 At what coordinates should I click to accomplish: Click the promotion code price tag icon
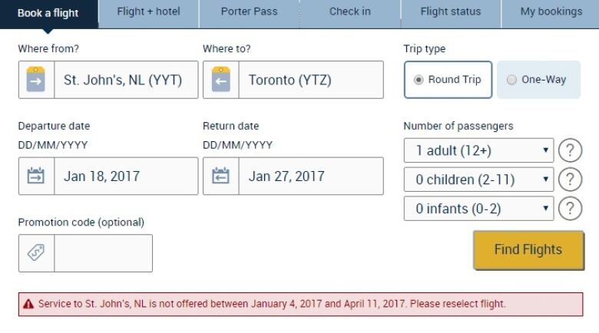pos(36,252)
